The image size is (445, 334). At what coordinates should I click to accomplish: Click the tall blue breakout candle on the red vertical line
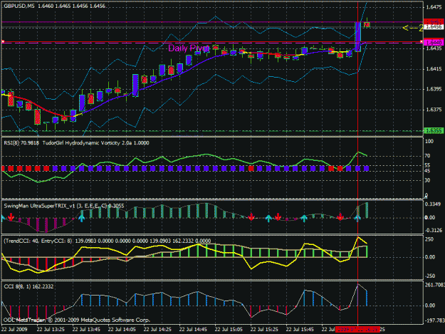pos(358,36)
